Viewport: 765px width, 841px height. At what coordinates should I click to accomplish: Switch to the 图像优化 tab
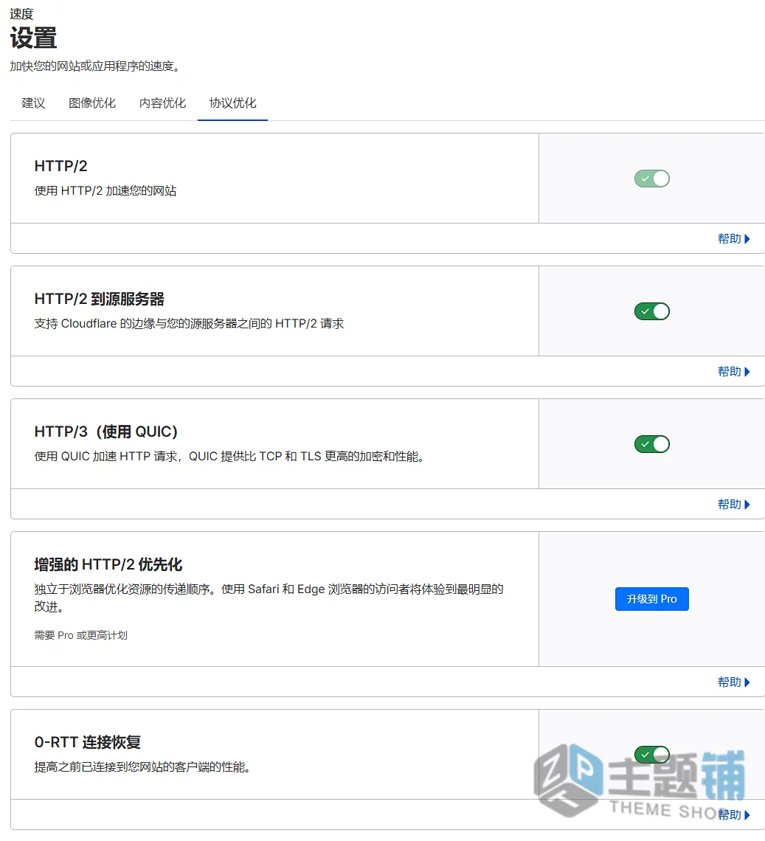pyautogui.click(x=91, y=103)
